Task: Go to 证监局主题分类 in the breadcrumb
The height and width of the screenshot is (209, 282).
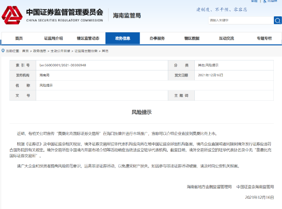Action: (86, 51)
